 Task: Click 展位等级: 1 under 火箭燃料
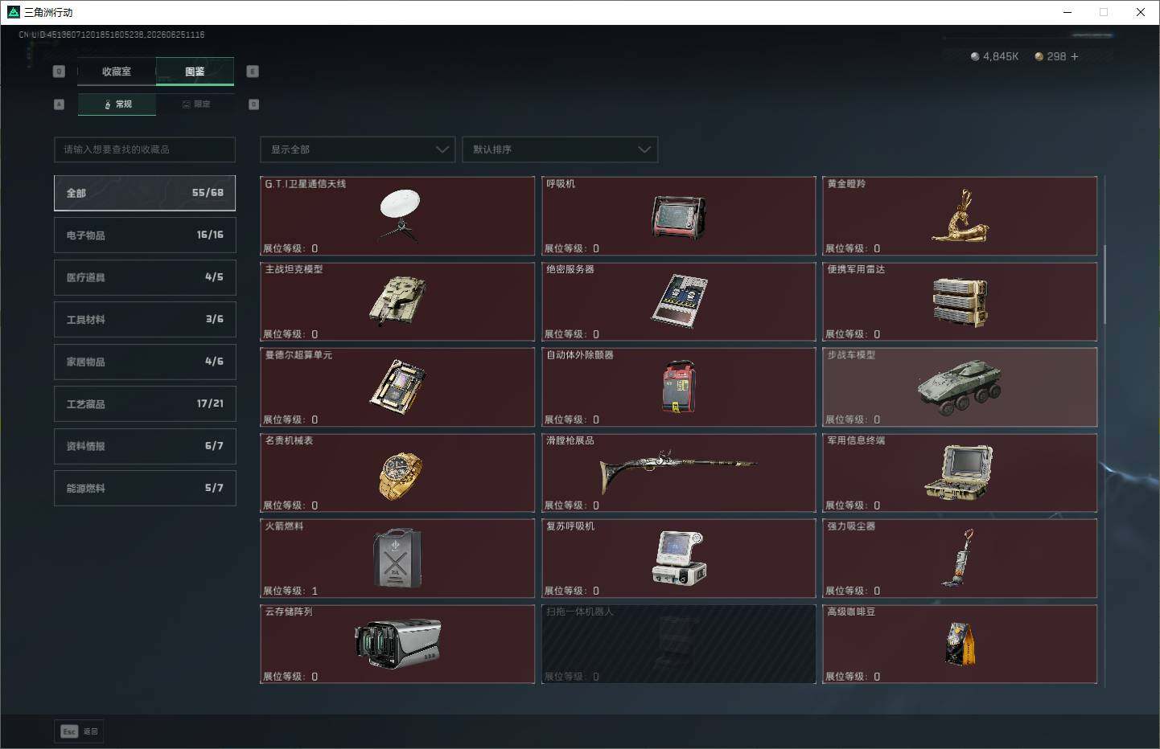pos(290,591)
